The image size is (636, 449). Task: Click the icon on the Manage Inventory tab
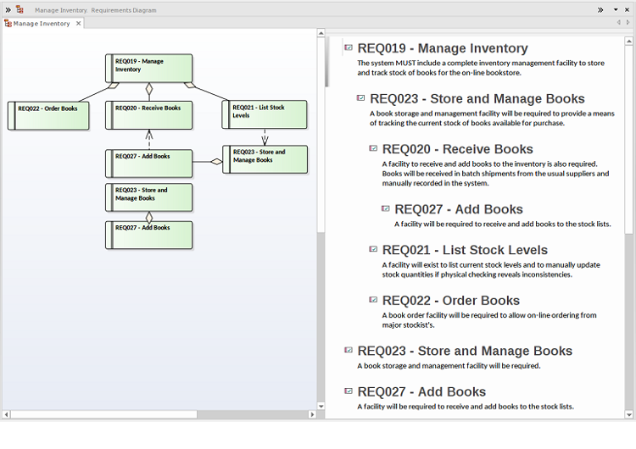pos(8,24)
